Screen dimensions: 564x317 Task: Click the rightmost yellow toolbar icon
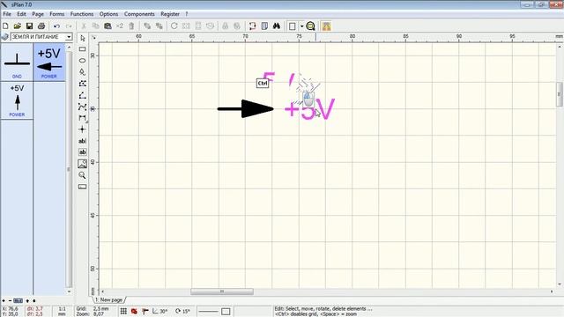pyautogui.click(x=327, y=26)
